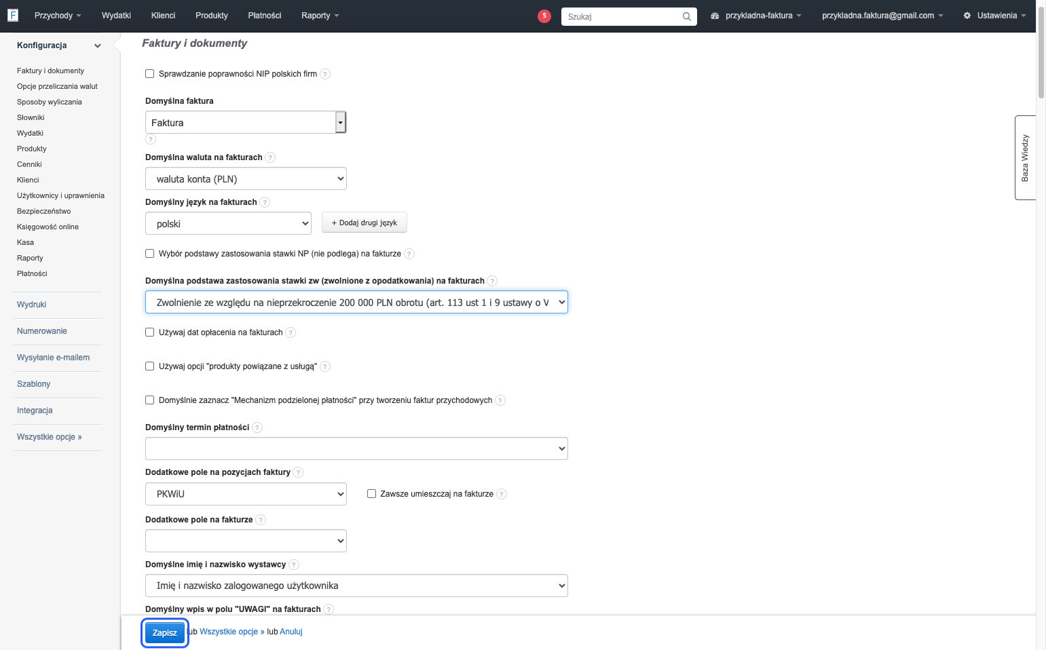Click help icon beside Zawsze umieszczaj na fakturze
Screen dimensions: 1046x650
click(502, 494)
